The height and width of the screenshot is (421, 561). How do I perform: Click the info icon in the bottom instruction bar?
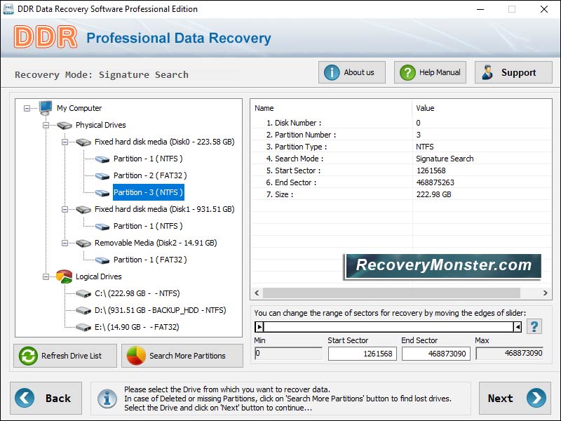point(107,399)
